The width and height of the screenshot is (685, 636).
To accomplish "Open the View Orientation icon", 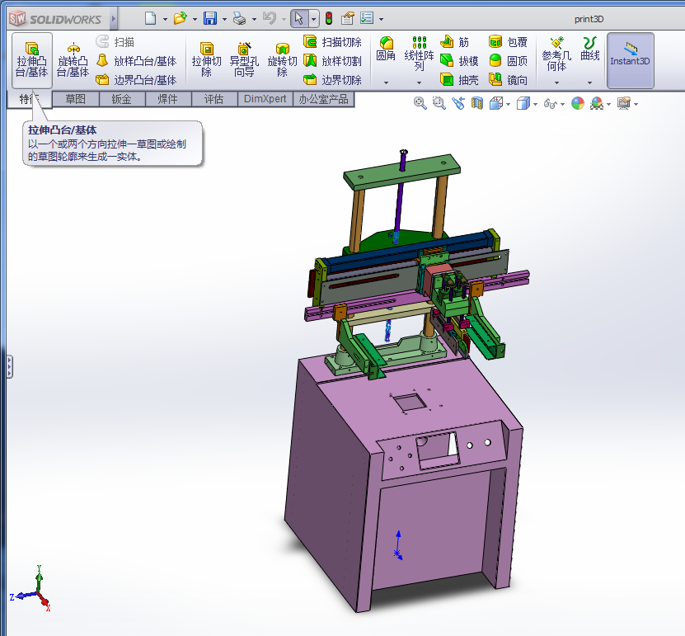I will click(496, 104).
